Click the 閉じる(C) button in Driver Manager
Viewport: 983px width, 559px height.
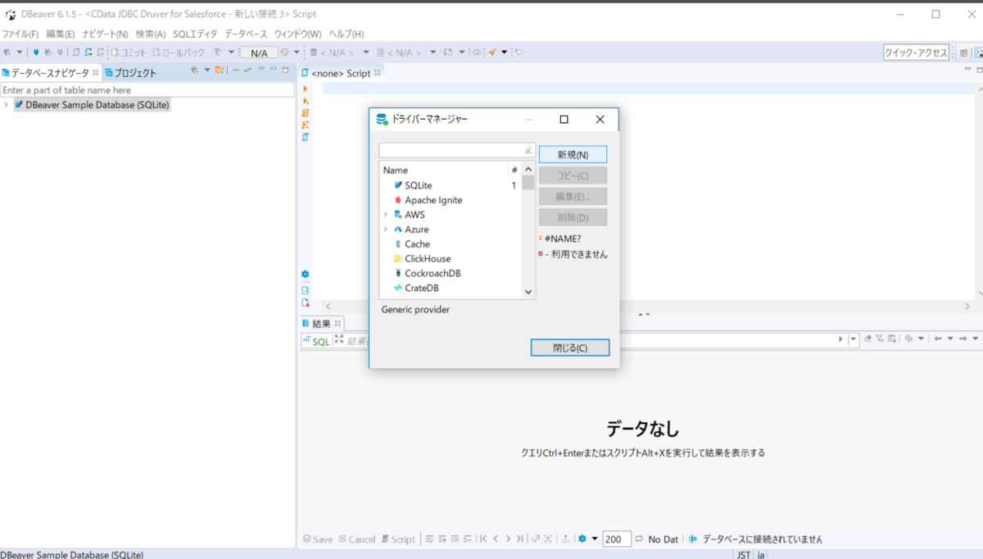(570, 348)
